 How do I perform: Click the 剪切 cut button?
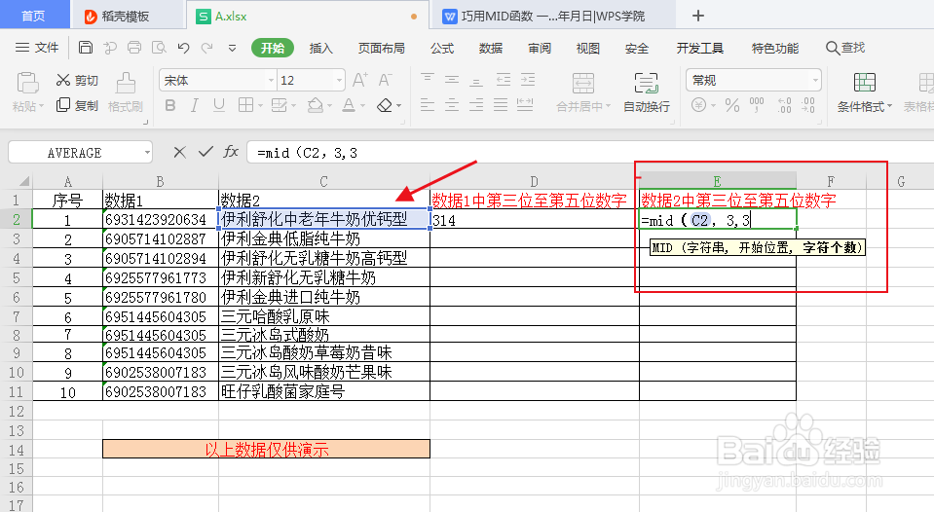[x=77, y=80]
